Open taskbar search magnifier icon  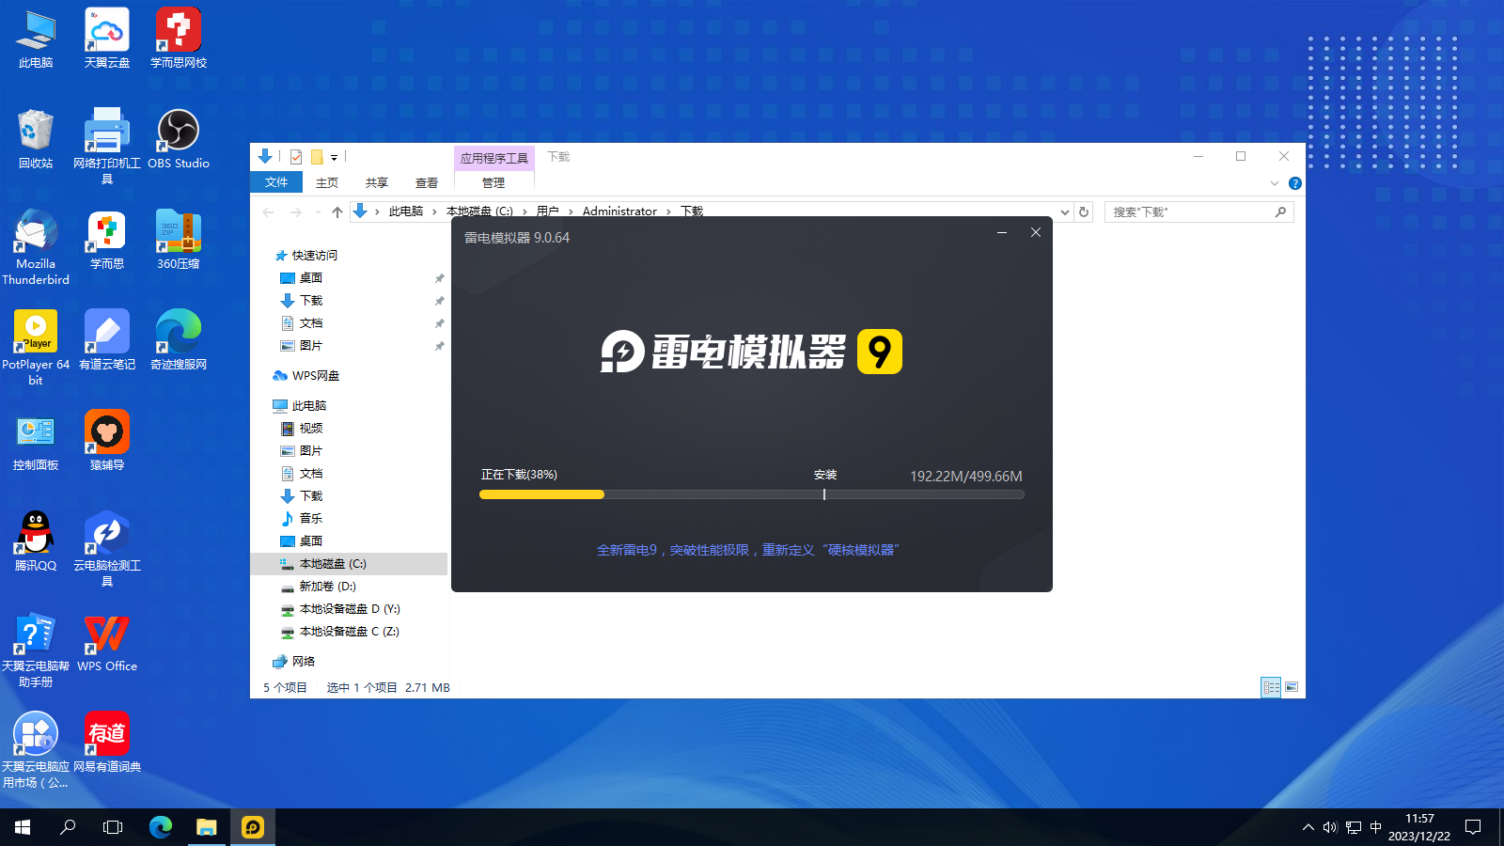click(x=68, y=827)
